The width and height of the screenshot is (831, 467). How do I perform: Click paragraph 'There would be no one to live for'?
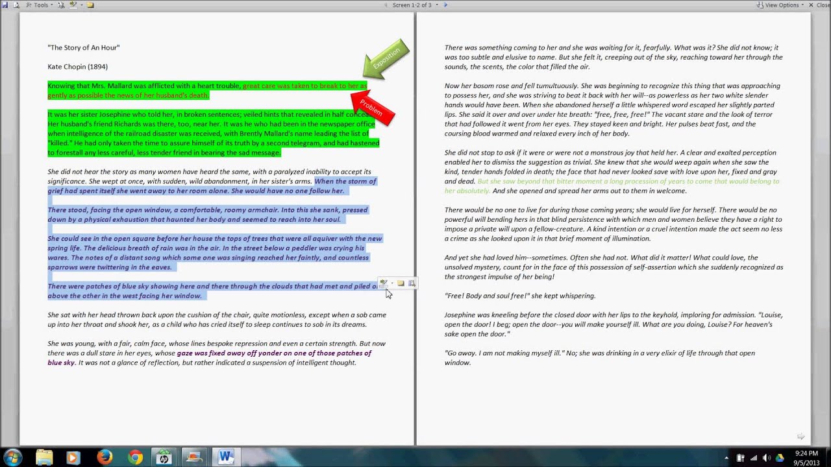pos(614,224)
